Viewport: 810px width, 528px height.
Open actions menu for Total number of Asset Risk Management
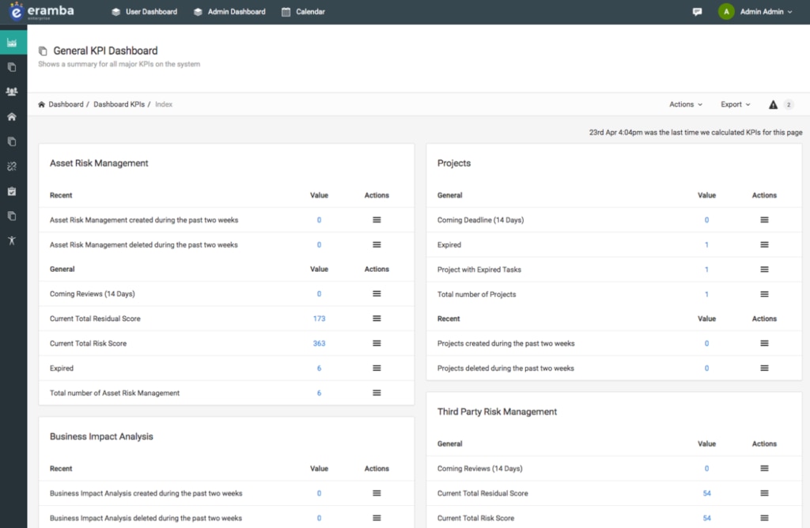coord(377,393)
